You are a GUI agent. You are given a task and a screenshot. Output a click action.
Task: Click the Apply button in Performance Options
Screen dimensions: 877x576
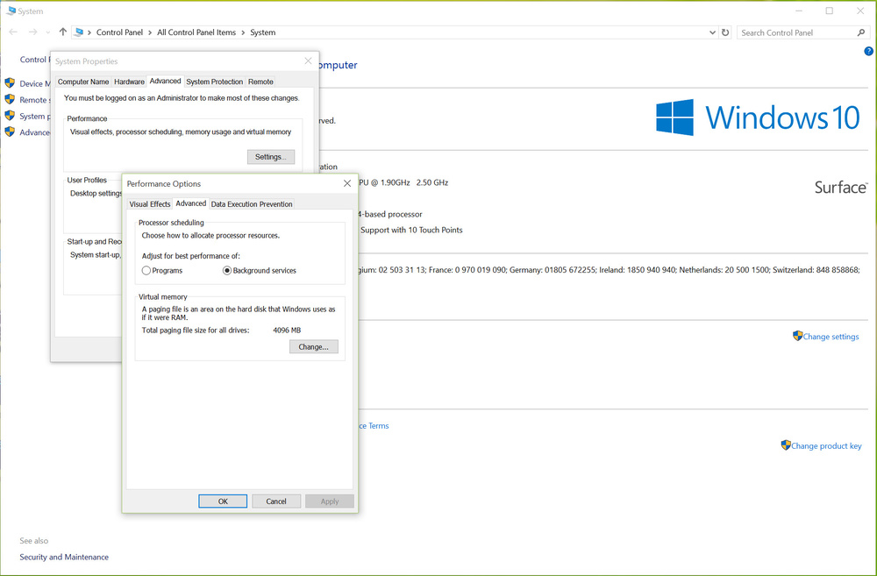(x=330, y=501)
